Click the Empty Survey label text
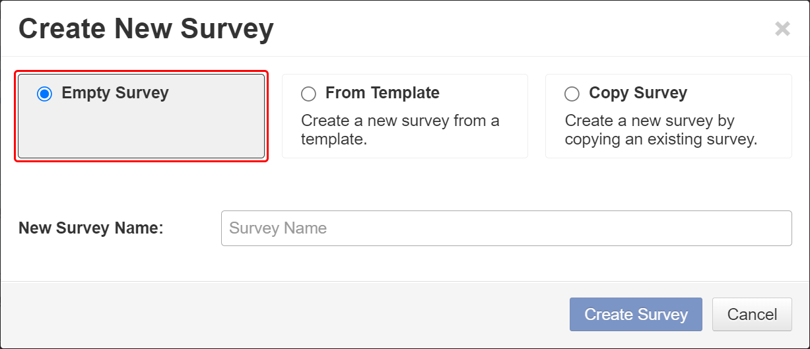810x349 pixels. pyautogui.click(x=115, y=93)
